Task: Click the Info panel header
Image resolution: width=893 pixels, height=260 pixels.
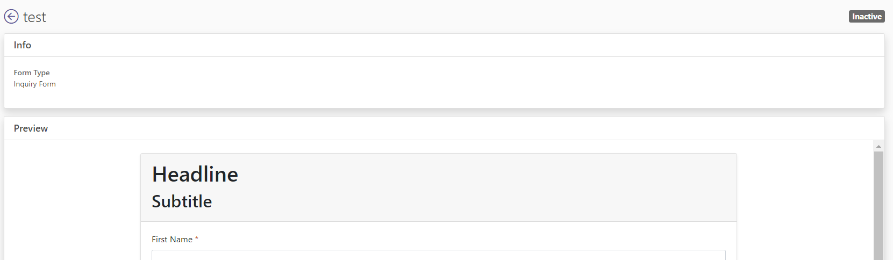Action: tap(444, 45)
